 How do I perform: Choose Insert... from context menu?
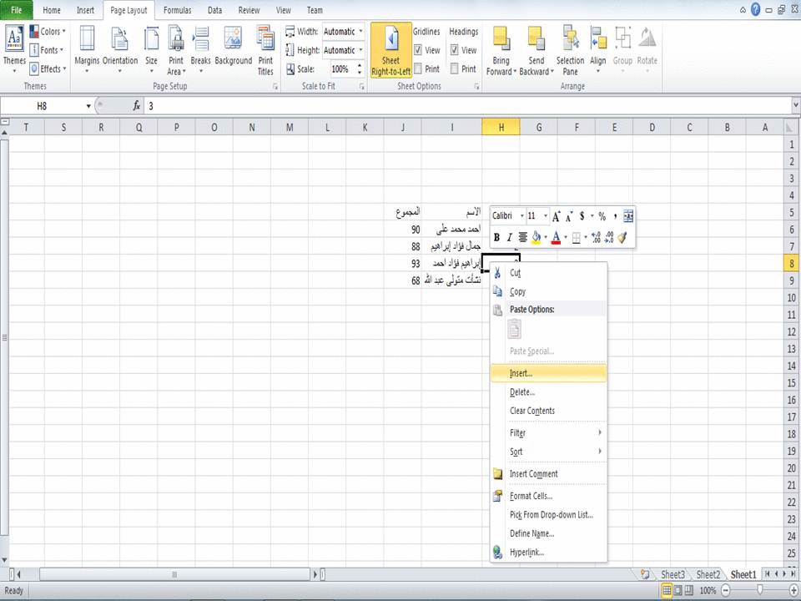coord(549,374)
